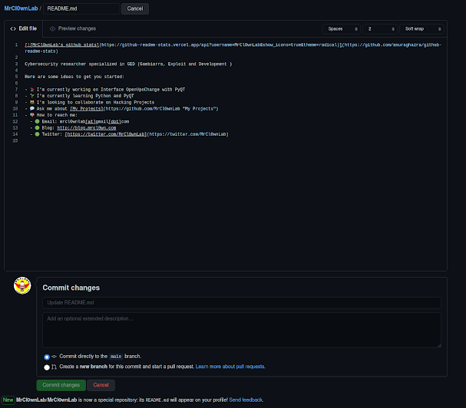This screenshot has height=408, width=466.
Task: Click the Email line with mrcl0wnlab address
Action: pyautogui.click(x=80, y=121)
